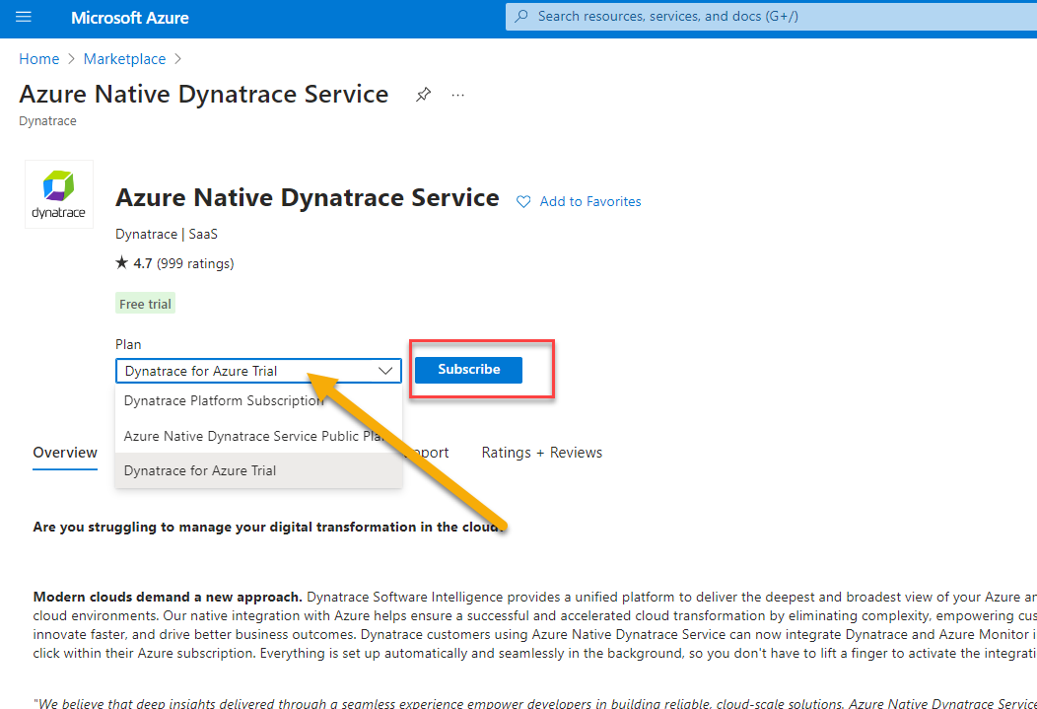
Task: Open the more options ellipsis menu
Action: click(457, 95)
